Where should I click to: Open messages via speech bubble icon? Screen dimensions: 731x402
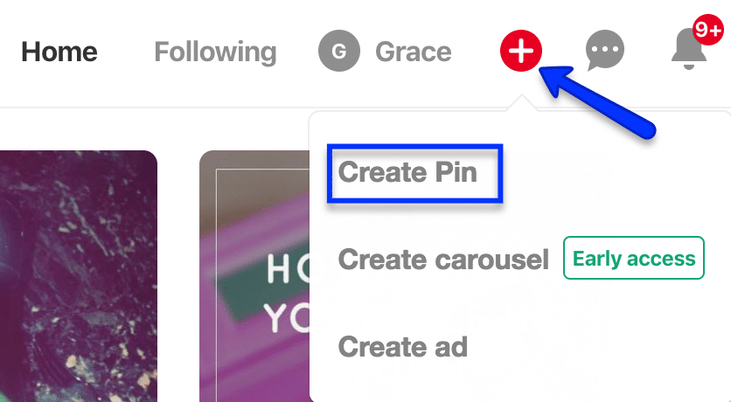pyautogui.click(x=605, y=50)
